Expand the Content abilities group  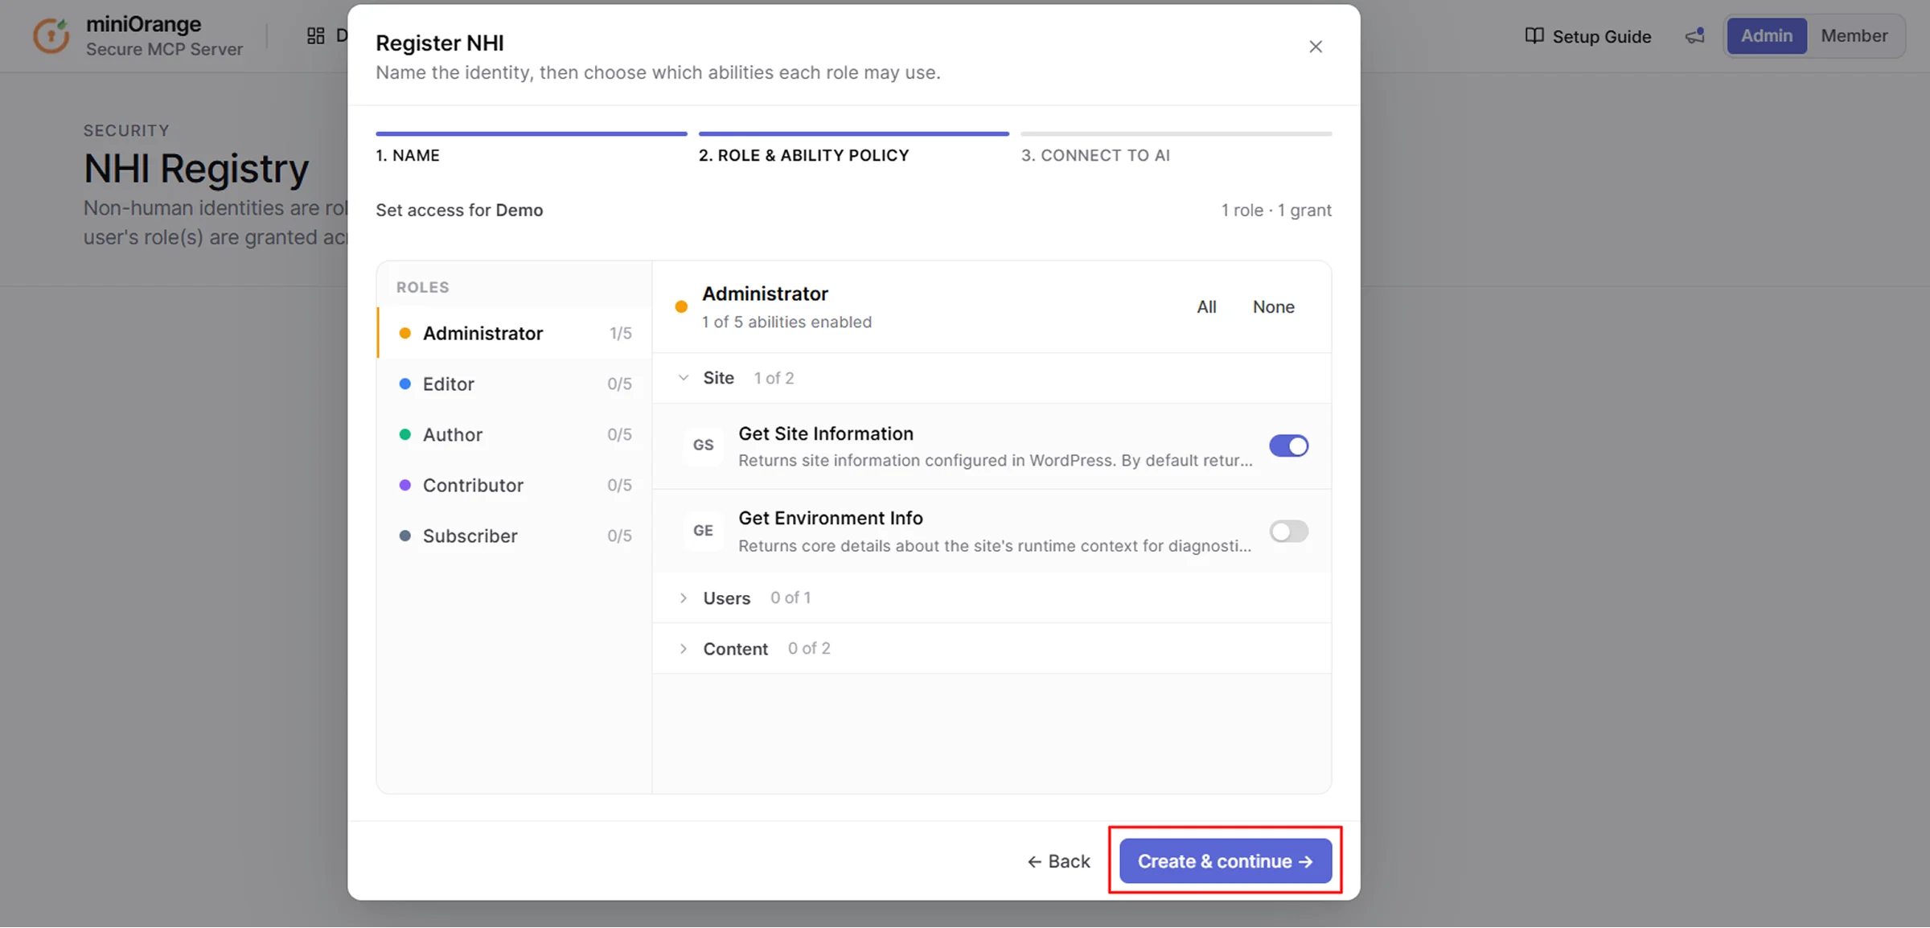tap(684, 648)
